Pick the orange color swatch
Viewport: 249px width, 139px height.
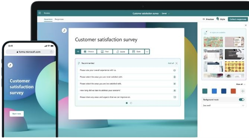coord(233,91)
